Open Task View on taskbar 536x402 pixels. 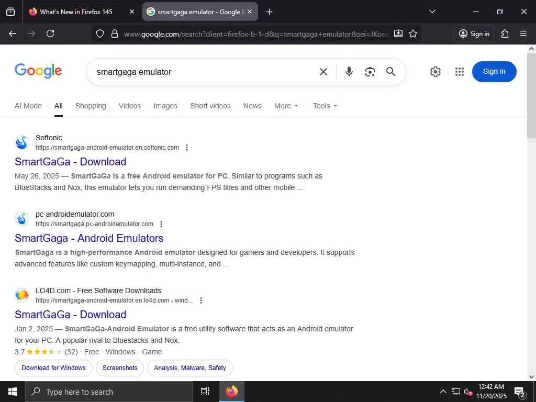(205, 392)
